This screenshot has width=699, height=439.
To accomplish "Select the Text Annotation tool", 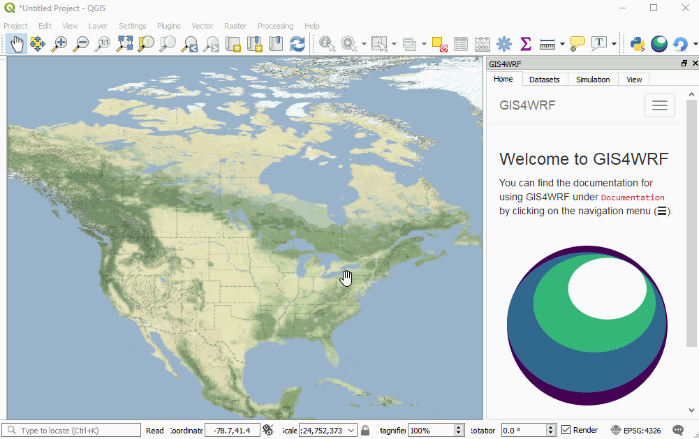I will (x=598, y=44).
